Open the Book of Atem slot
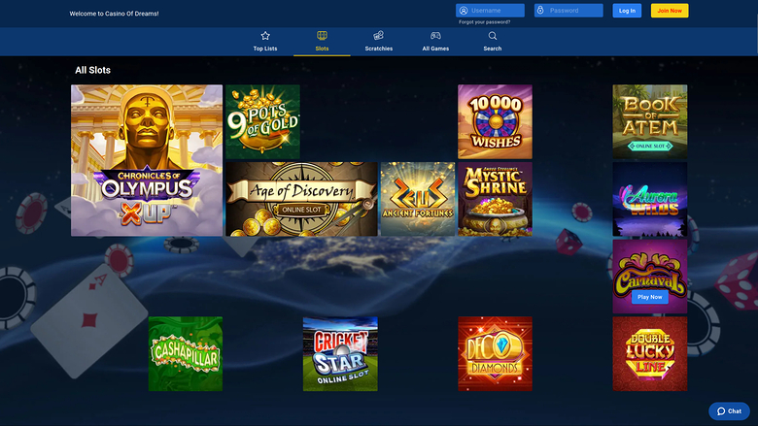The width and height of the screenshot is (758, 426). tap(650, 121)
